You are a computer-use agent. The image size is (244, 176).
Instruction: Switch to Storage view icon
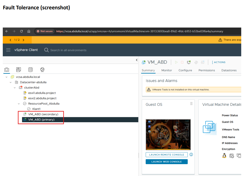(x=30, y=69)
